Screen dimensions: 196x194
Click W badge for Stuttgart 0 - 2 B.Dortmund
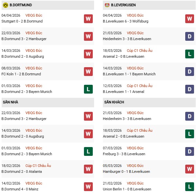[x=88, y=19]
